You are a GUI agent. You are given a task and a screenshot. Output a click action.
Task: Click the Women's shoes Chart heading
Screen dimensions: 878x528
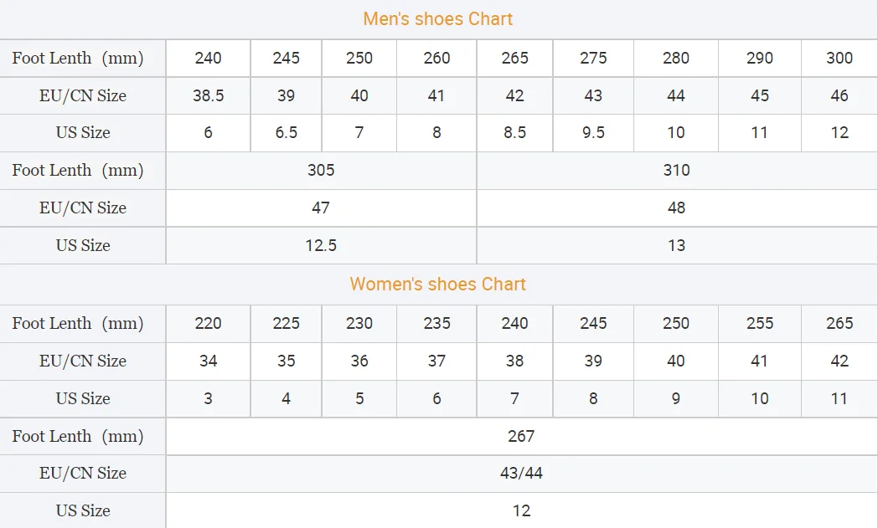point(437,285)
